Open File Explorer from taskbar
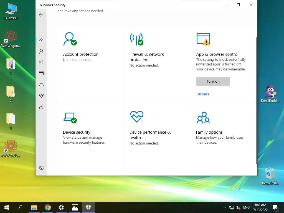284x213 pixels. [34, 207]
